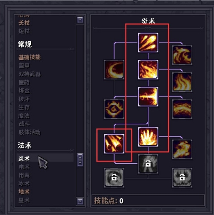Viewport: 214px width, 215px height.
Task: Click the scroll up arrow button
Action: pos(80,20)
